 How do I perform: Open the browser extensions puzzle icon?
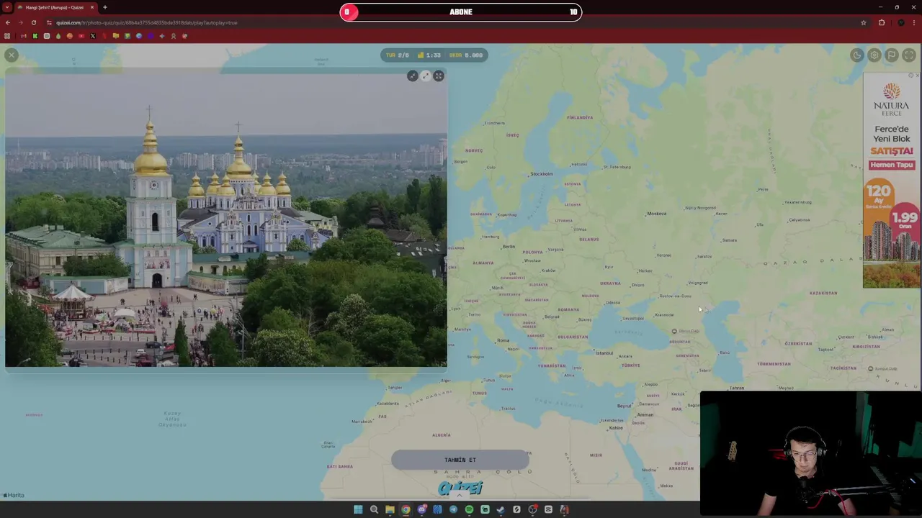coord(882,23)
